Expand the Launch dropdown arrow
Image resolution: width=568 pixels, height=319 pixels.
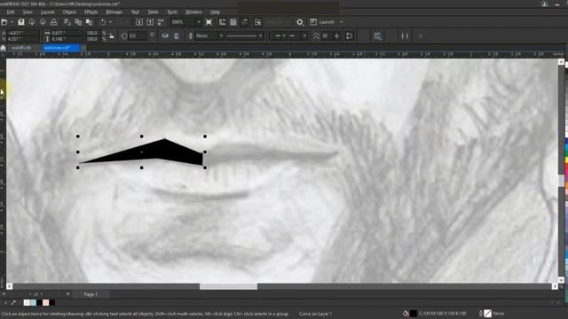click(341, 22)
